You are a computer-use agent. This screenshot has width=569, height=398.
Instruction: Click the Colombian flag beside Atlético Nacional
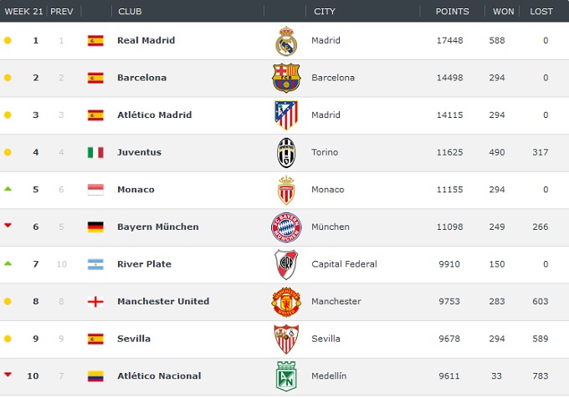pyautogui.click(x=95, y=376)
